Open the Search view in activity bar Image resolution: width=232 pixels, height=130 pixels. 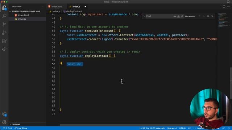pyautogui.click(x=4, y=16)
